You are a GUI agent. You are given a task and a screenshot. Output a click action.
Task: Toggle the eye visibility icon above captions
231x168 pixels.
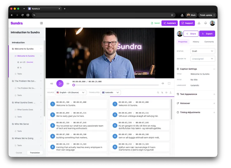tap(166, 93)
